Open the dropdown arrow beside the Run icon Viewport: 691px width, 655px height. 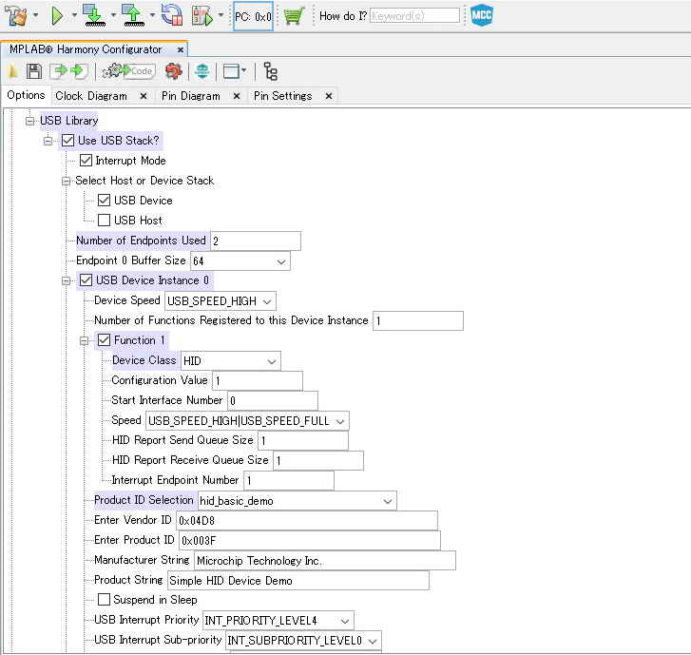[x=74, y=16]
